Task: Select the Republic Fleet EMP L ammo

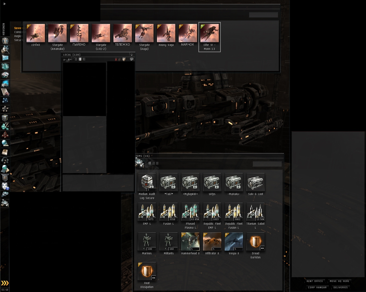Action: pos(212,216)
